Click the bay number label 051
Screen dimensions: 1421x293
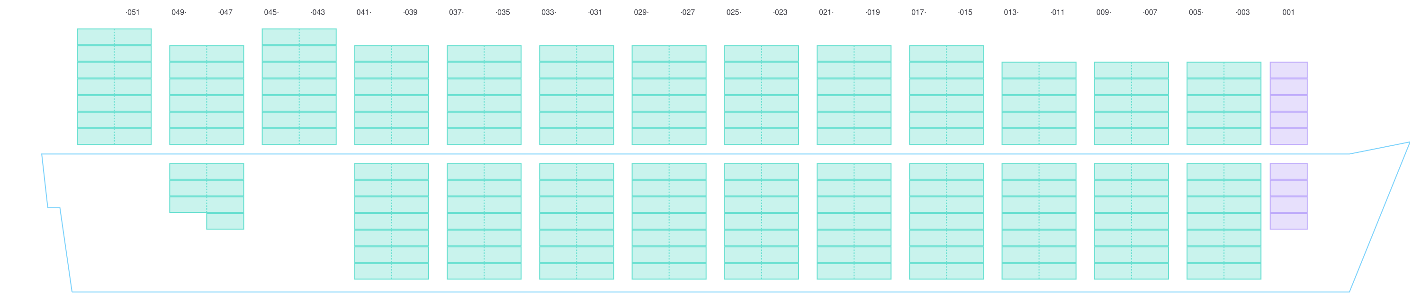[x=133, y=13]
